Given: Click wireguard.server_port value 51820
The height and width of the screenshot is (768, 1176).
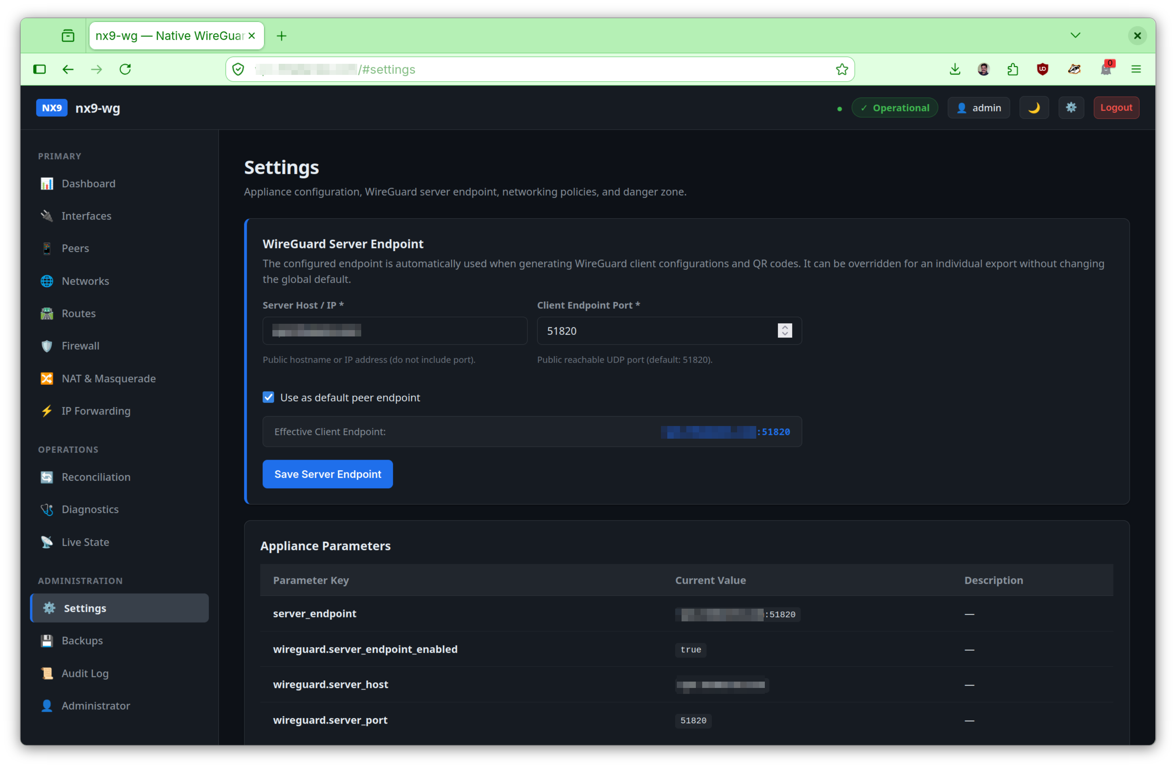Looking at the screenshot, I should click(x=693, y=720).
